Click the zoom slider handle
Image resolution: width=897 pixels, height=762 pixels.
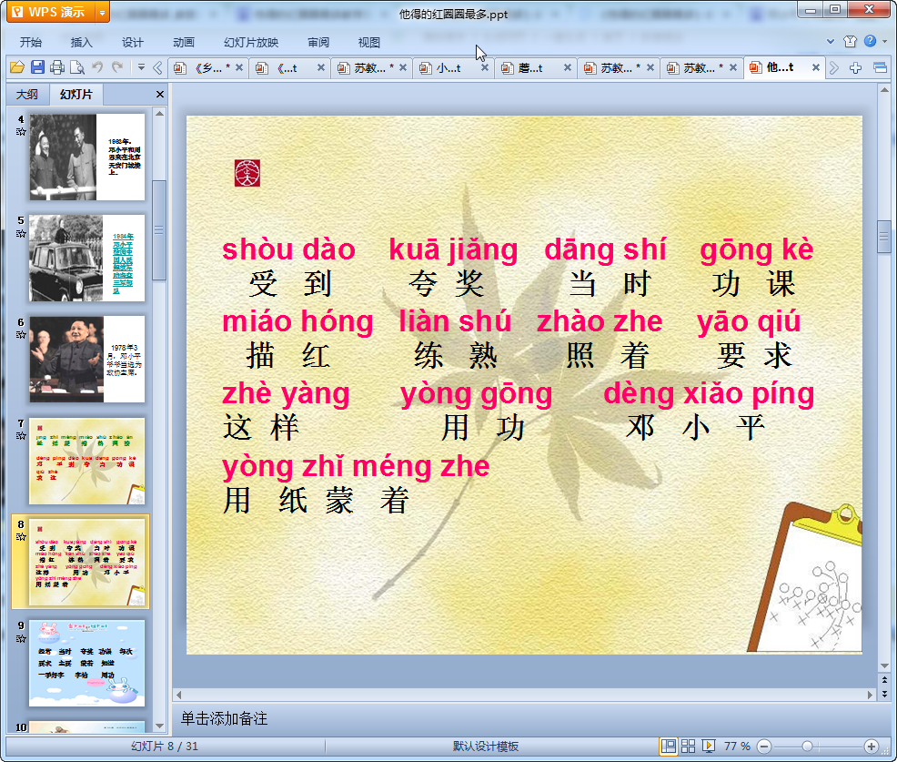coord(807,746)
